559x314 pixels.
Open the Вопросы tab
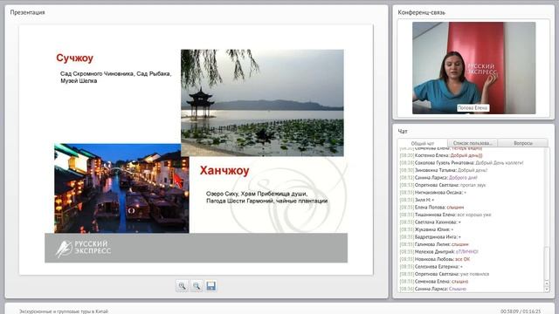[523, 143]
